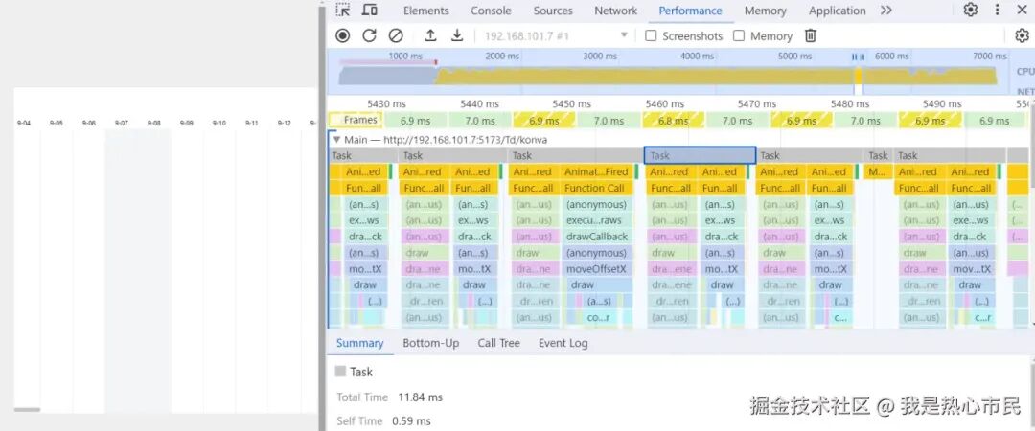The height and width of the screenshot is (431, 1035).
Task: Collapse the Main thread track
Action: (x=336, y=140)
